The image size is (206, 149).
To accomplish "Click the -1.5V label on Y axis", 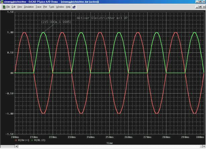I will tap(10, 134).
